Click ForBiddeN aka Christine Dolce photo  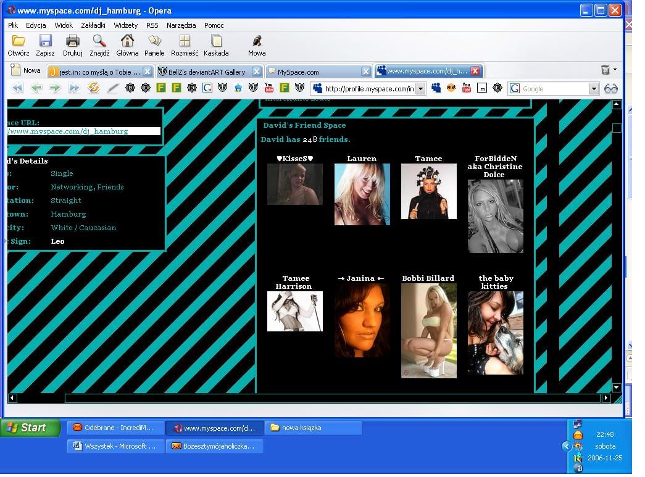(x=495, y=216)
